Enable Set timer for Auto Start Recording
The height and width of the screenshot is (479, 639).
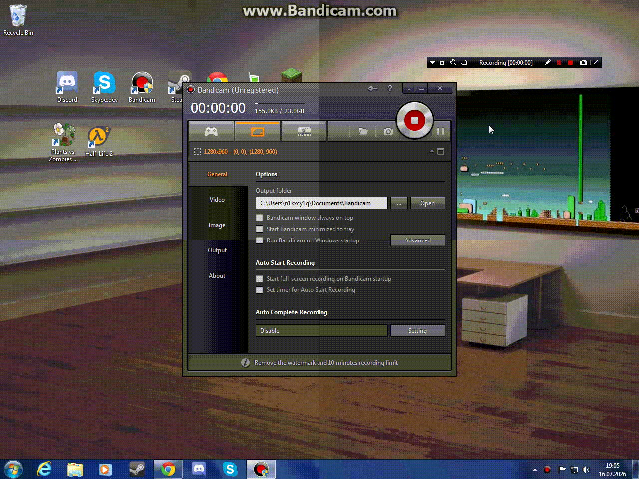(259, 290)
